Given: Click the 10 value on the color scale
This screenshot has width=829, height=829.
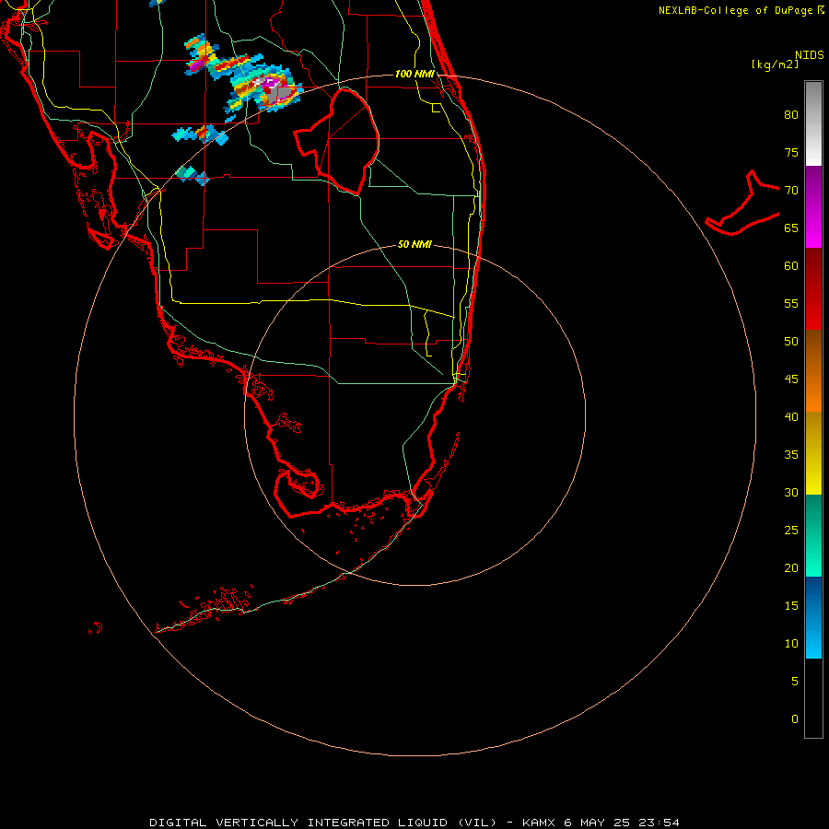Looking at the screenshot, I should [x=791, y=644].
